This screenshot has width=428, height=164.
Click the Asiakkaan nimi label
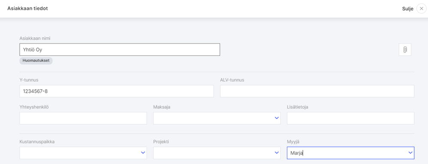(35, 38)
